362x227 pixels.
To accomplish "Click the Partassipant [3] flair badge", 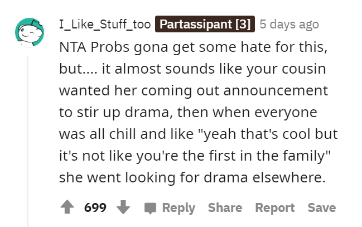I will (205, 24).
